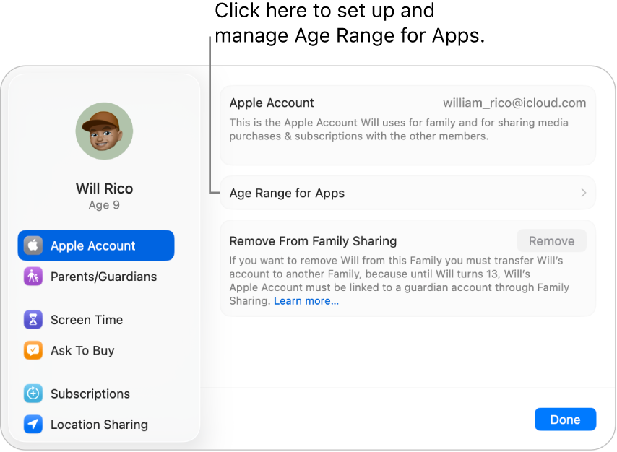Open the Learn more link
This screenshot has height=452, width=617.
[x=306, y=300]
